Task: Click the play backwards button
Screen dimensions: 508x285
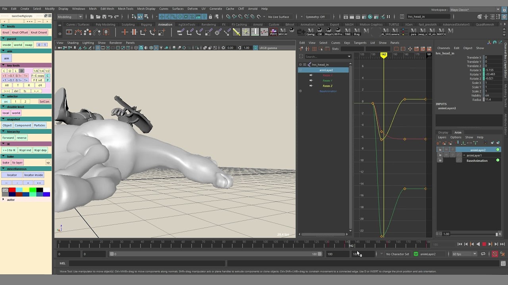Action: (478, 244)
